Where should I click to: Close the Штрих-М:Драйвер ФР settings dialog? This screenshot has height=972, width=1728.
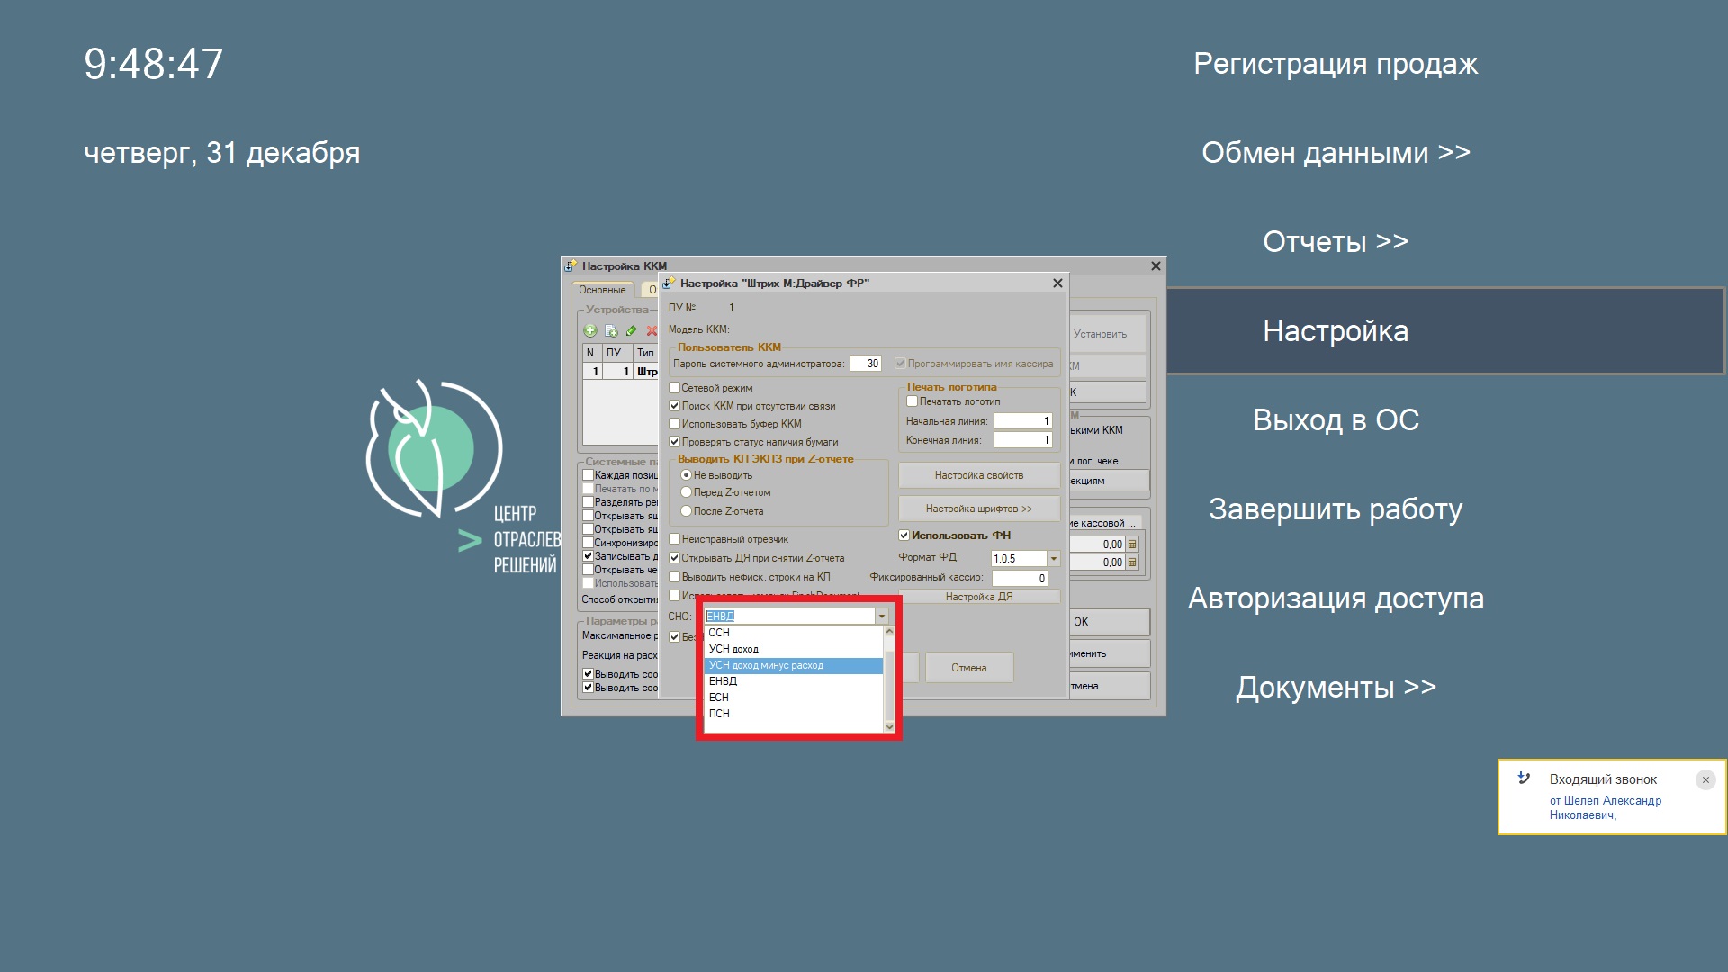coord(1057,283)
